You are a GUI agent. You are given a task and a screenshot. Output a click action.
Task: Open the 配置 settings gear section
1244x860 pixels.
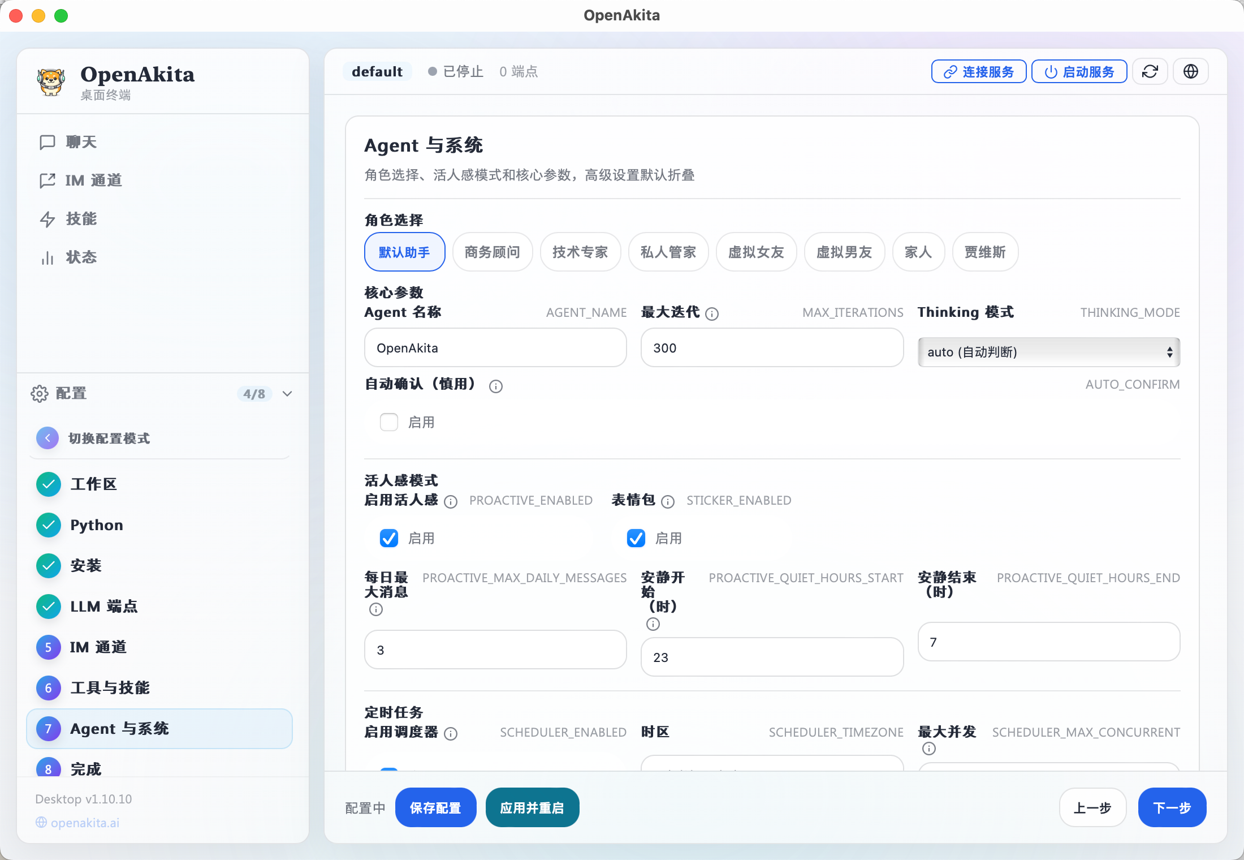(71, 393)
